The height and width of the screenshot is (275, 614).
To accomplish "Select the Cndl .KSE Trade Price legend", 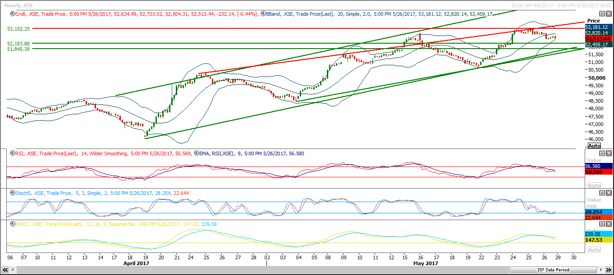I will coord(137,14).
